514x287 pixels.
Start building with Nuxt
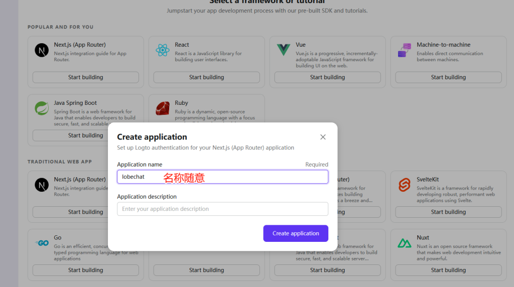(448, 270)
